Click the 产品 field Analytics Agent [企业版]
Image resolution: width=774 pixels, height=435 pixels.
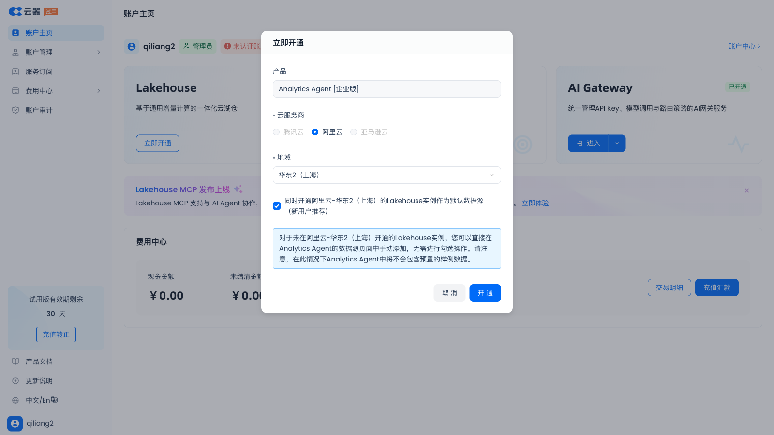[x=387, y=89]
